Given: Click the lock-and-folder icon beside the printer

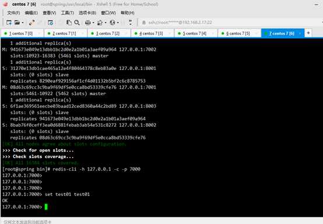Looking at the screenshot, I should coord(100,23).
